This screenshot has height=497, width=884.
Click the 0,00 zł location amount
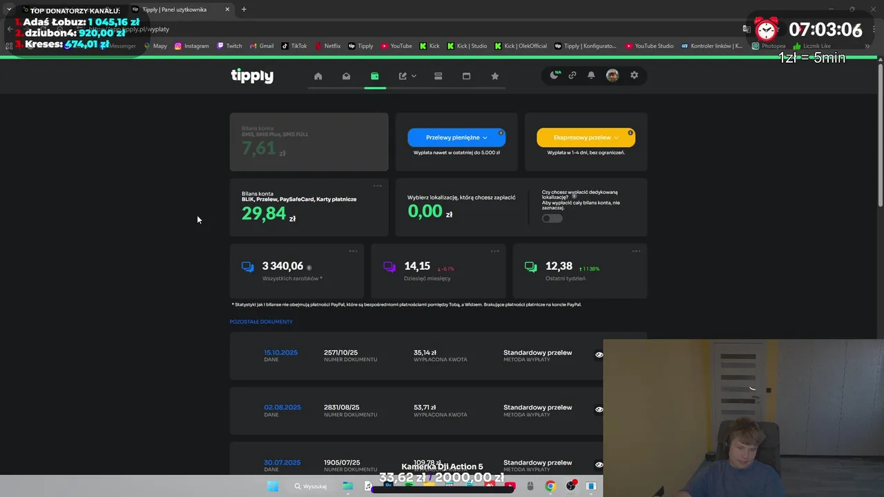(x=430, y=212)
